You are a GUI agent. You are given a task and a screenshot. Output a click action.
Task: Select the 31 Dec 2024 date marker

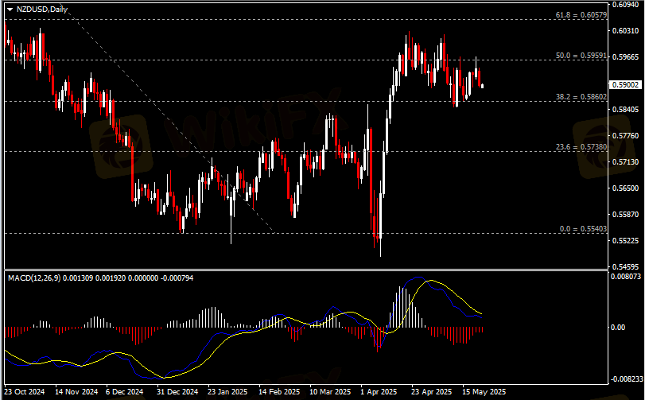click(176, 392)
